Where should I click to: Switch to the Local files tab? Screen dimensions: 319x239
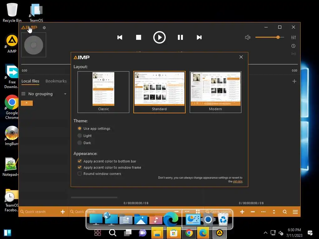(x=30, y=81)
